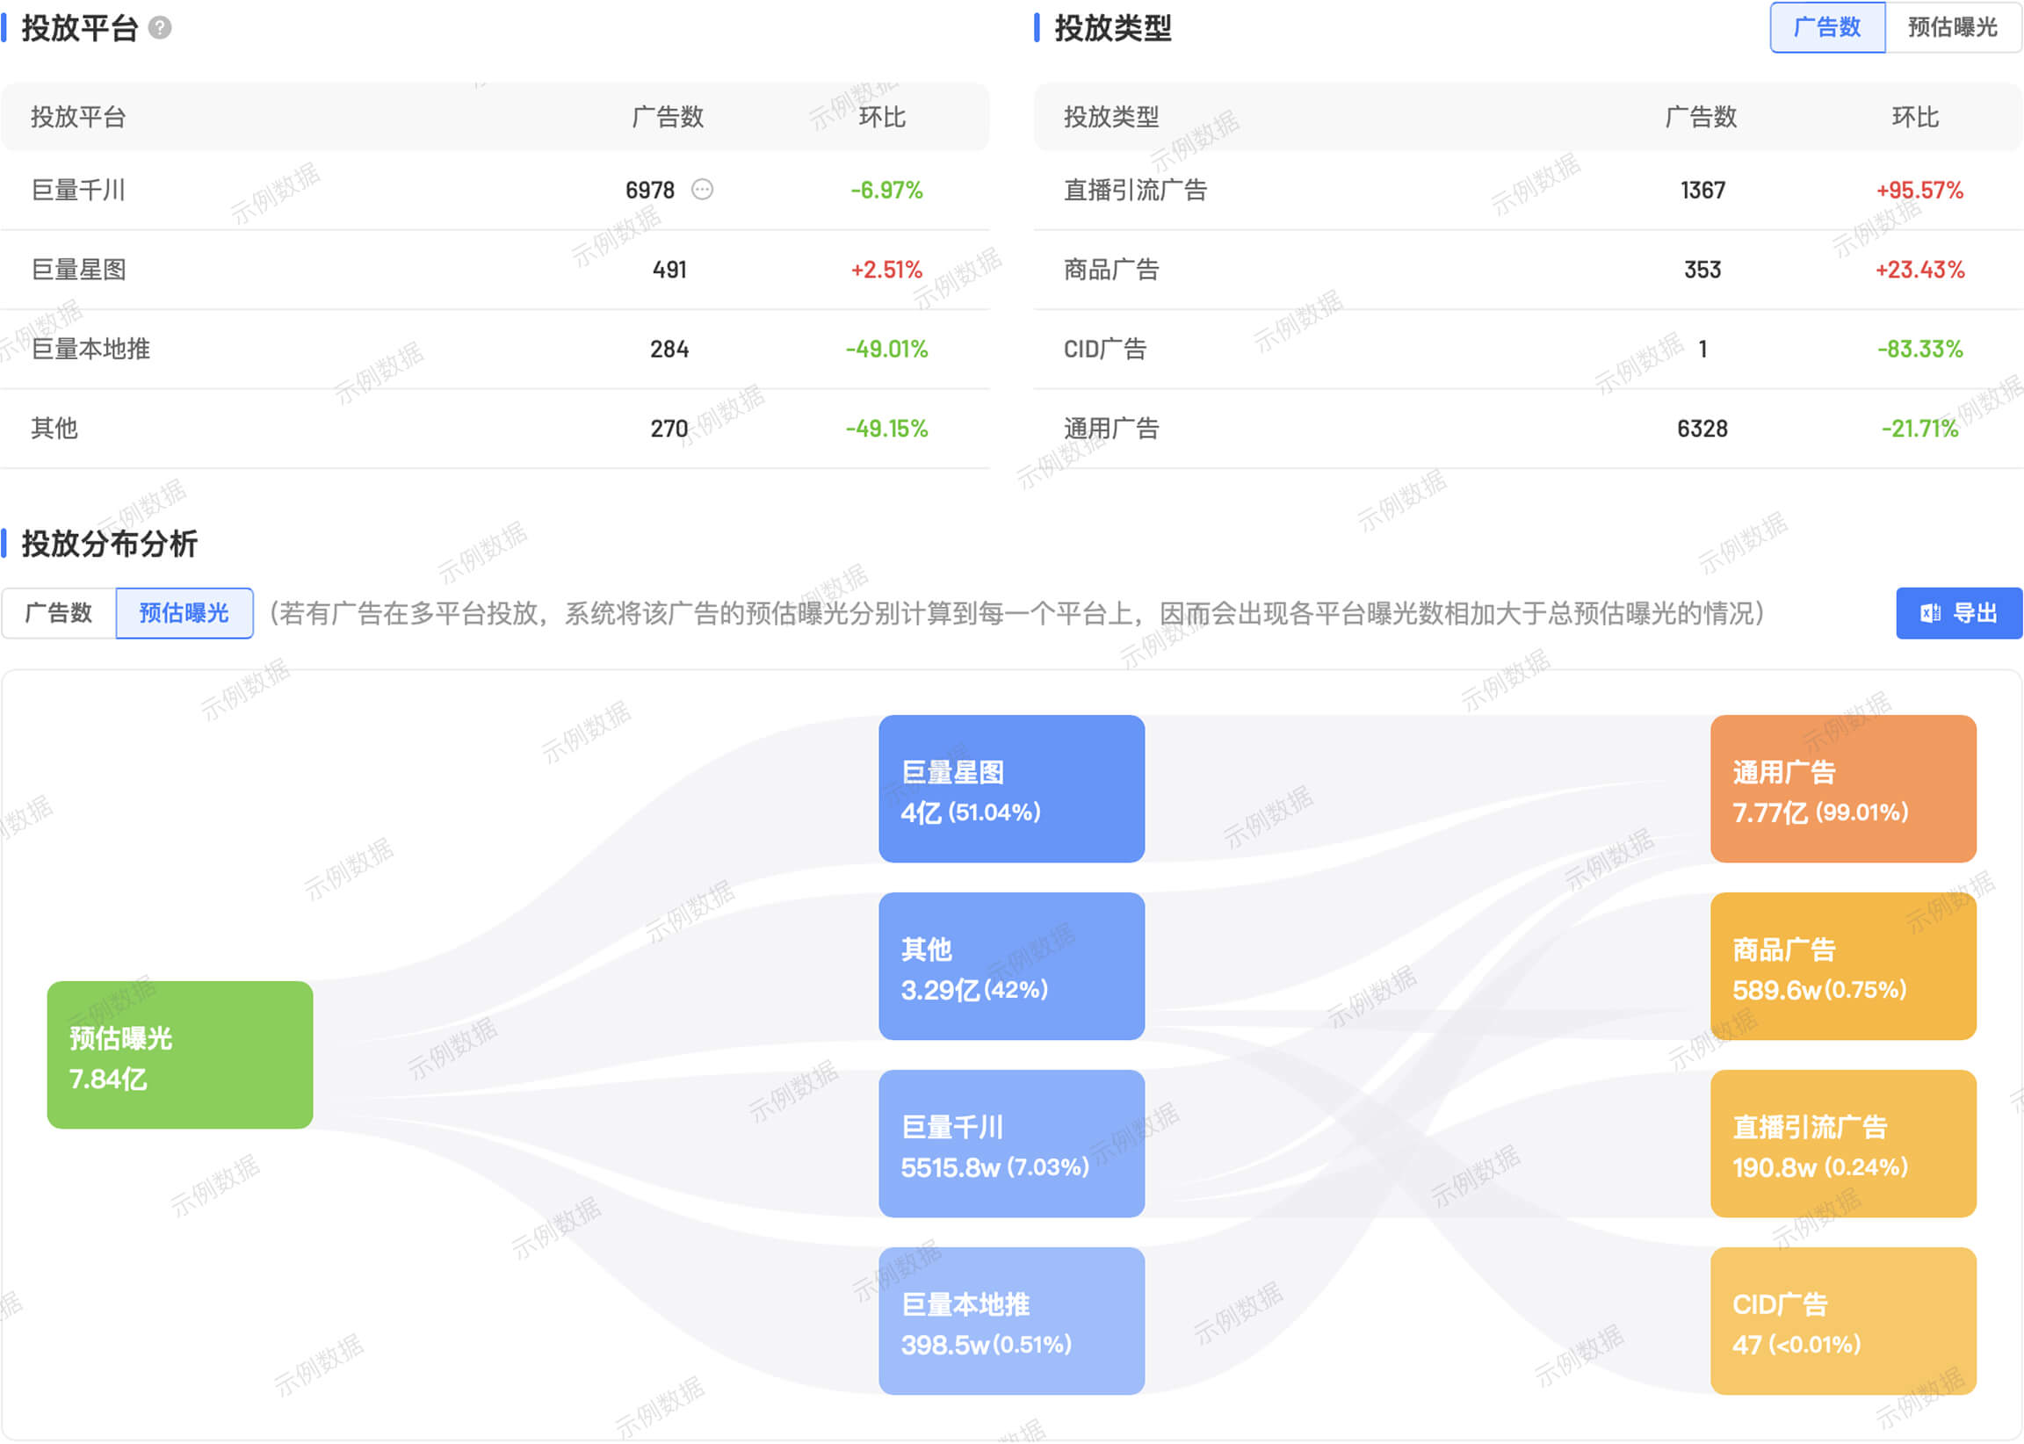Click the -83.33% change value
2024x1444 pixels.
pos(1920,349)
